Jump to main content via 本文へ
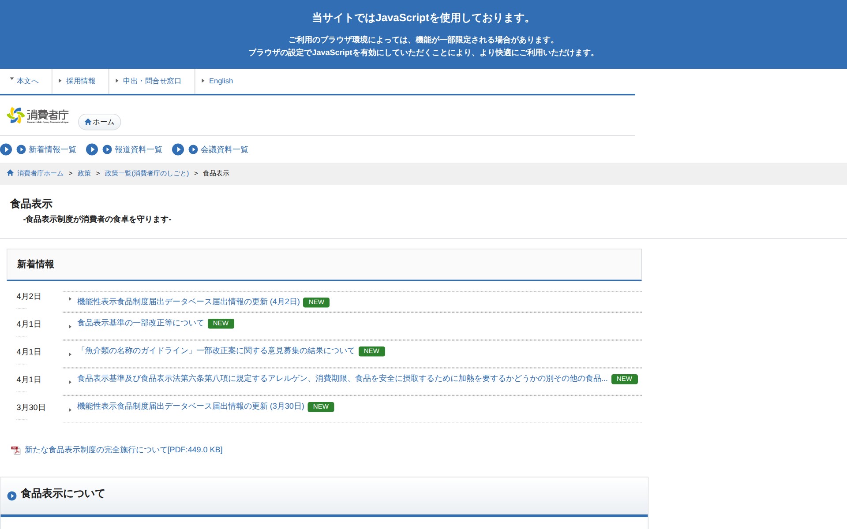 click(x=27, y=81)
